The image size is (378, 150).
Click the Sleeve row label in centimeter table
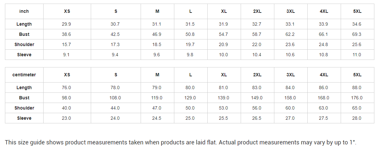tap(24, 118)
